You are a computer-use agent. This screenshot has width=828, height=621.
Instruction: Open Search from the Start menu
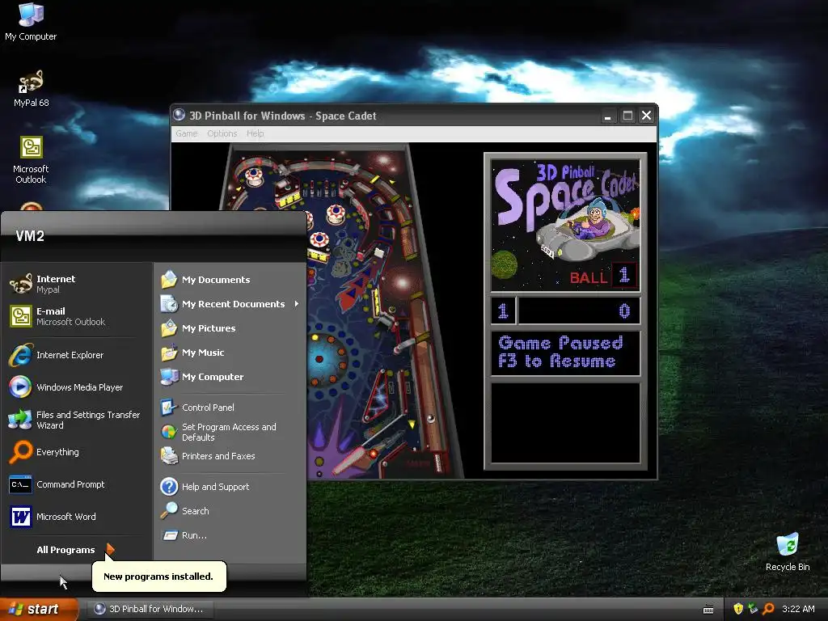230,511
